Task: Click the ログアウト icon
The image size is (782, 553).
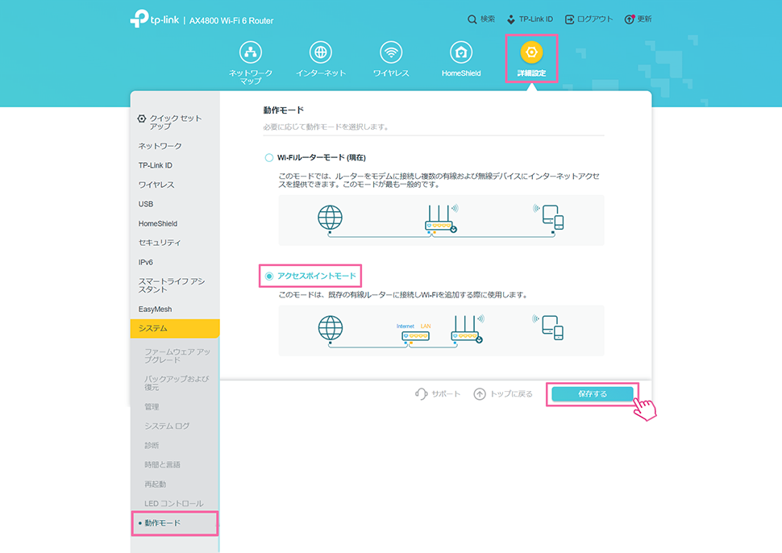Action: [570, 19]
